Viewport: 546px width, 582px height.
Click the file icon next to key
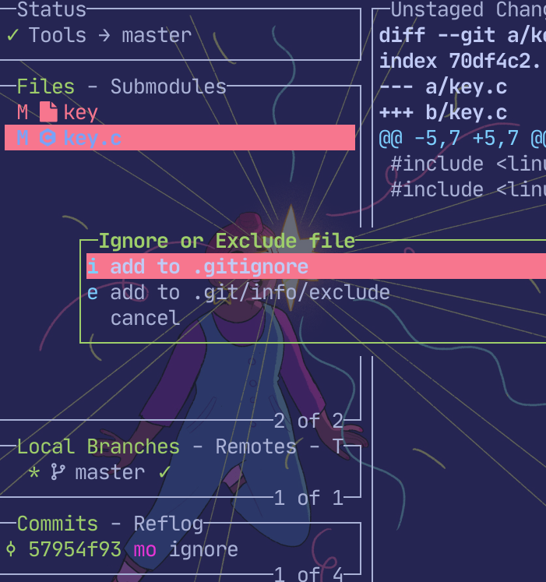point(48,111)
